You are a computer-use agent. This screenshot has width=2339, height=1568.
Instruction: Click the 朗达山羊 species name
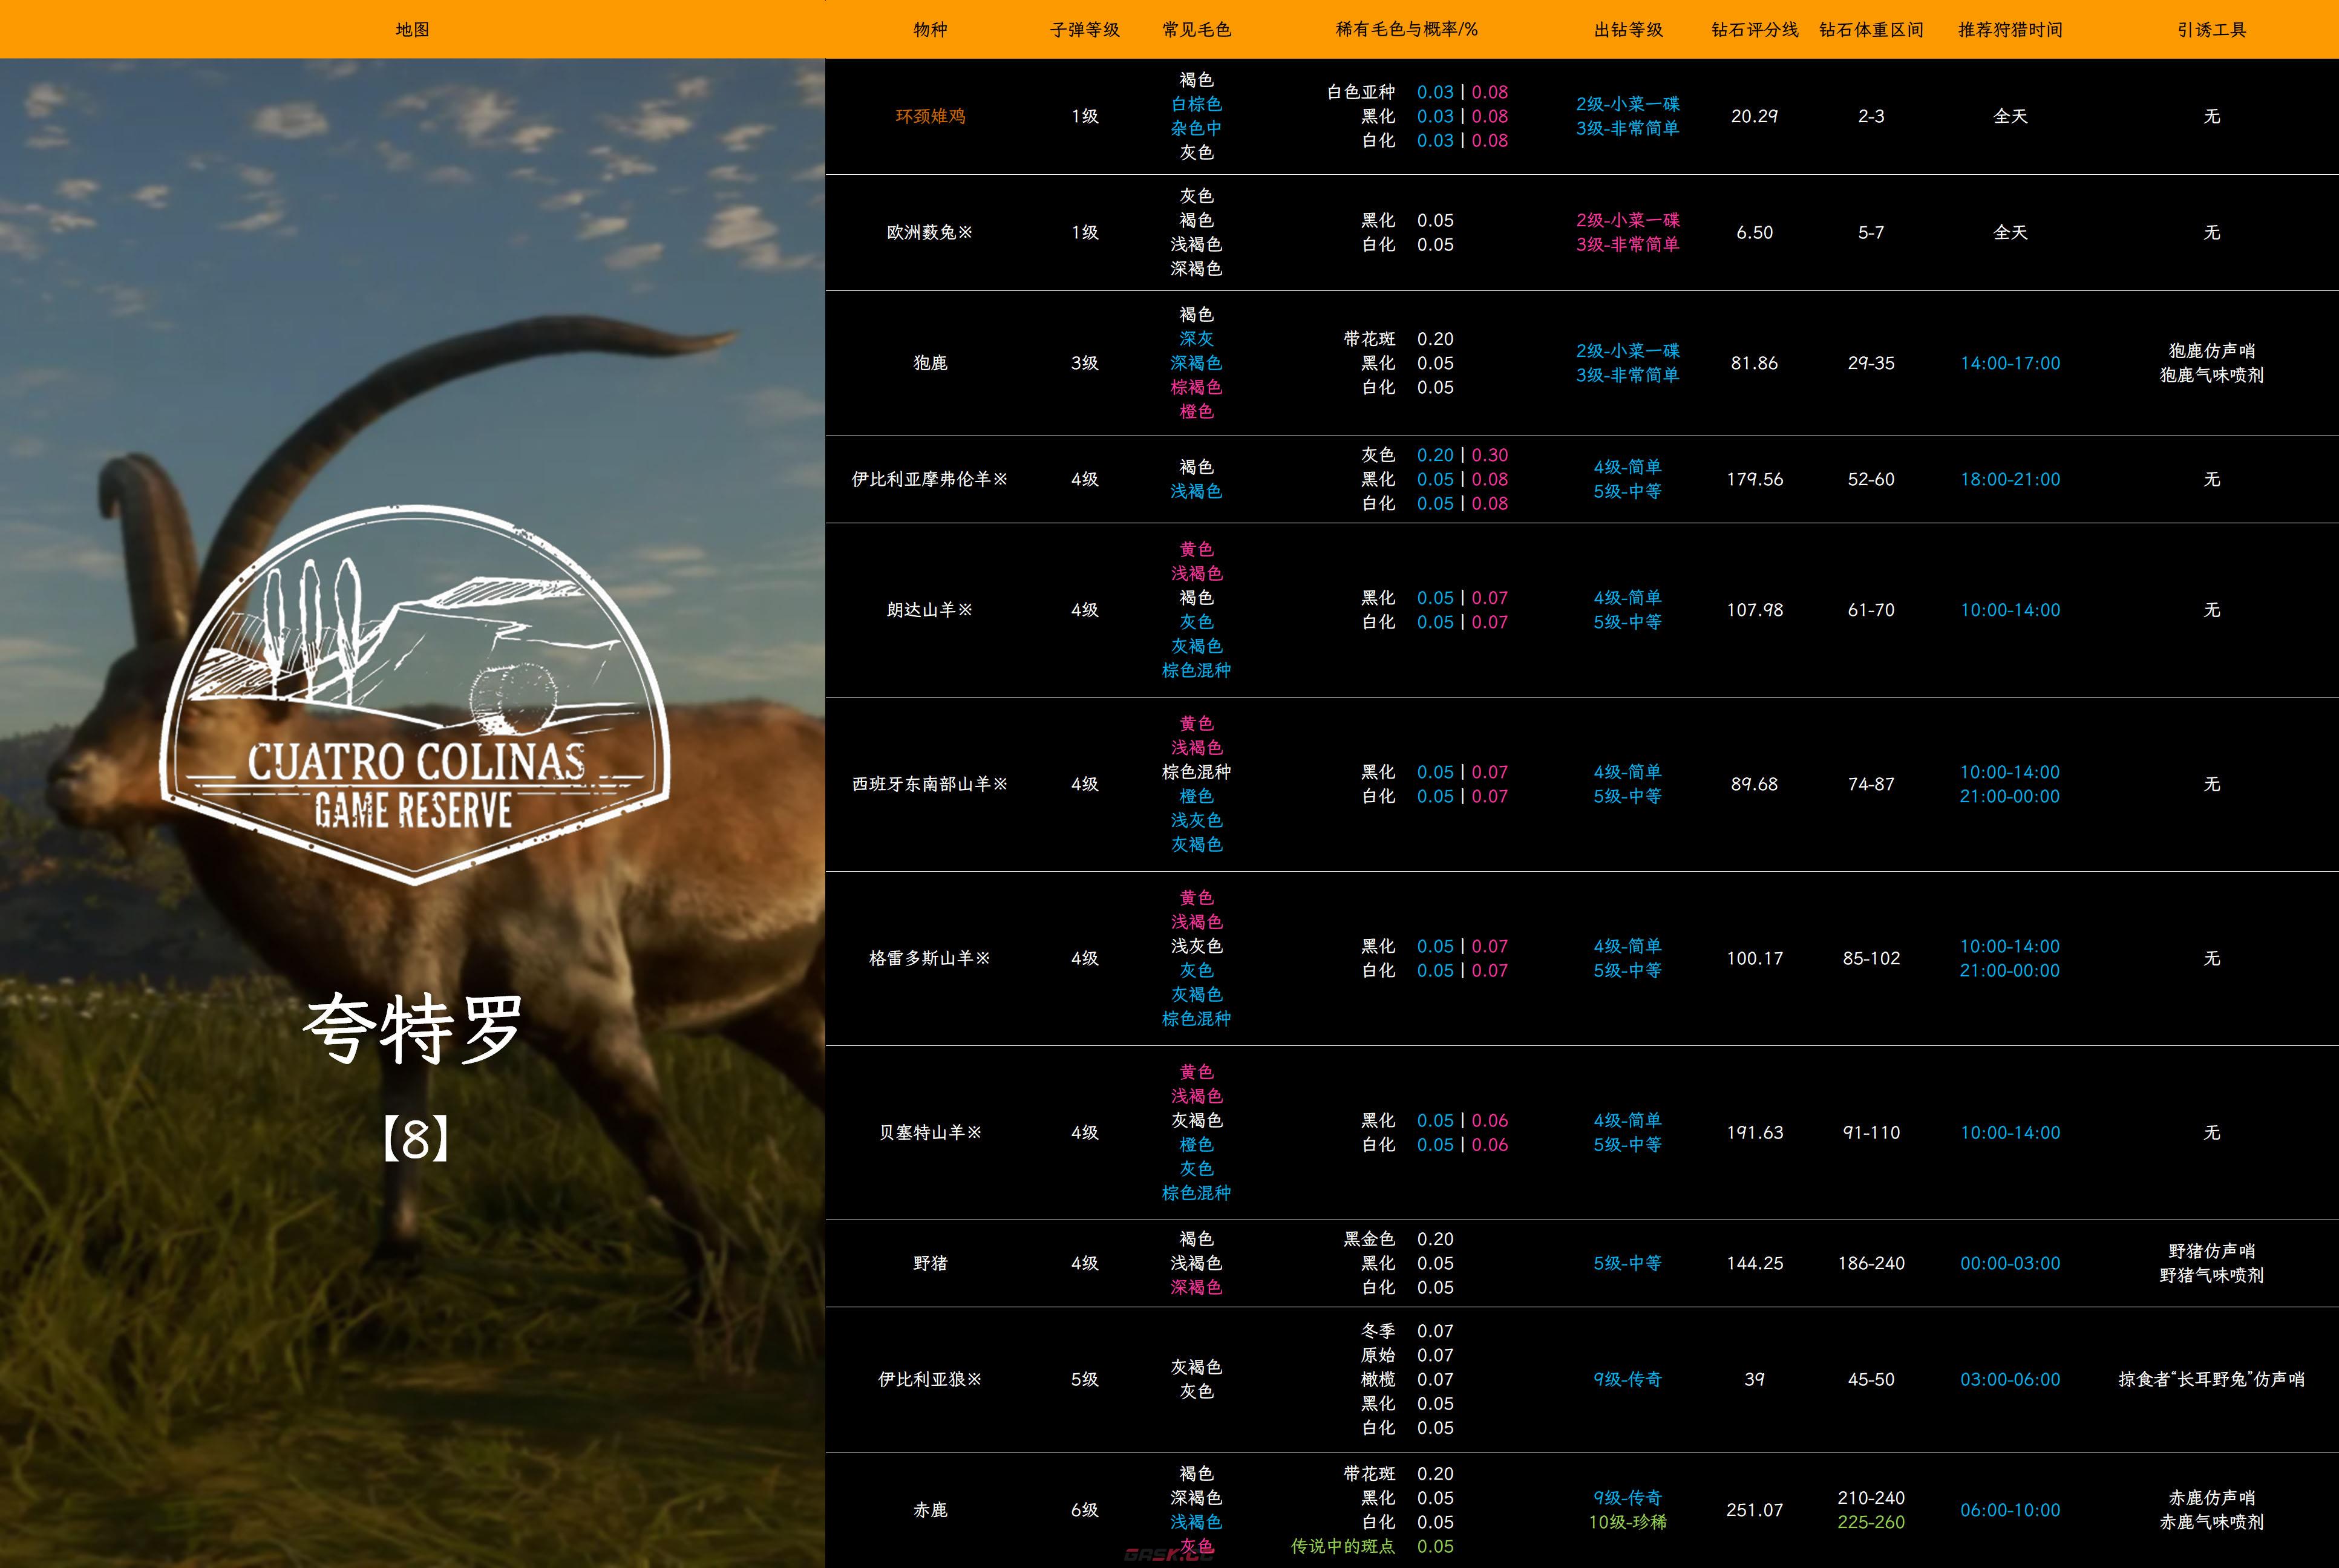pos(929,610)
